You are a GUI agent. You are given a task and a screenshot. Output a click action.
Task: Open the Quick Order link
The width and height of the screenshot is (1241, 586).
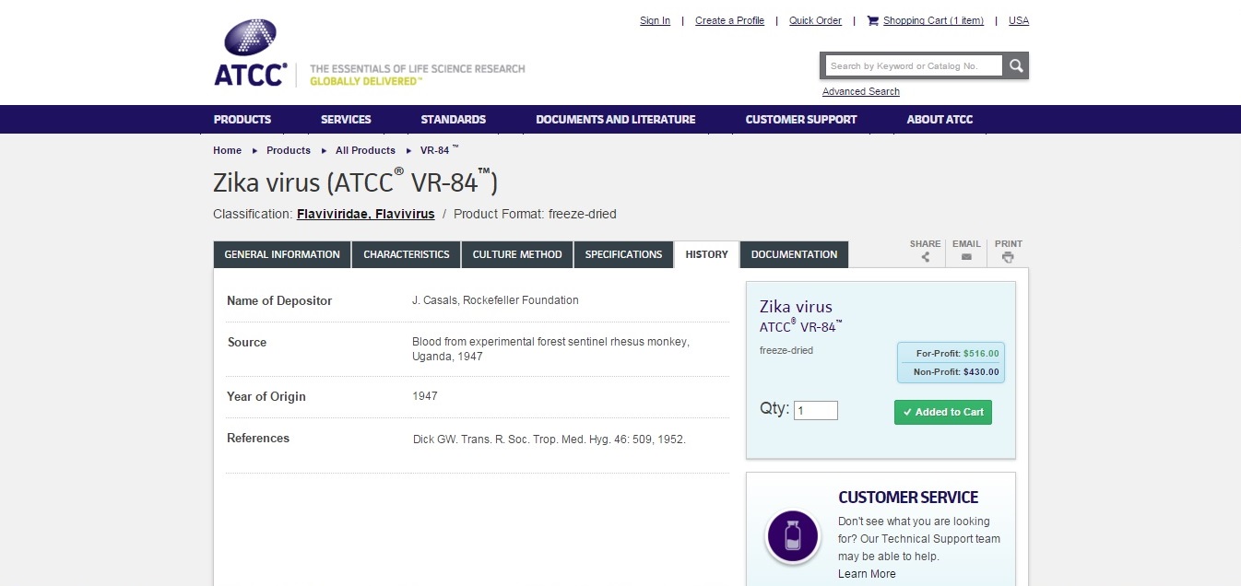(815, 20)
